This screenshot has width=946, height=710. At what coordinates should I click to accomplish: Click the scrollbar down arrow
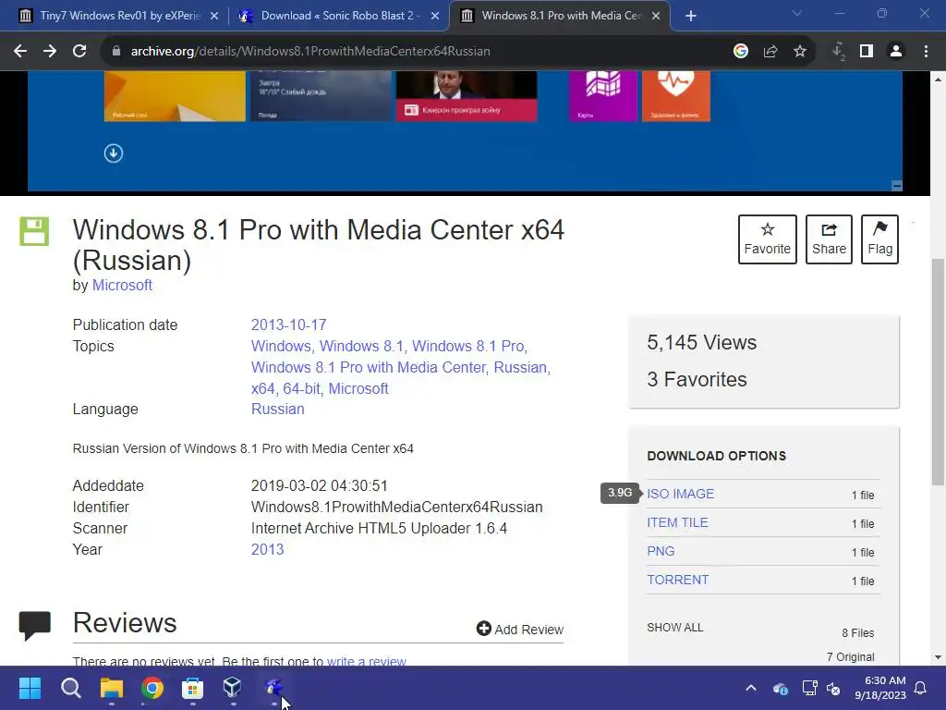(938, 657)
